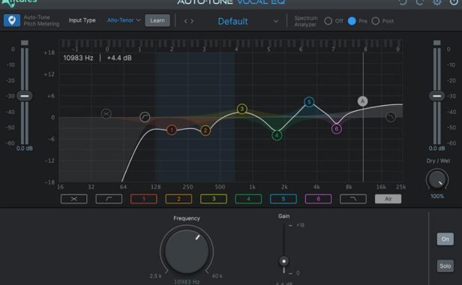This screenshot has height=285, width=462.
Task: Click the output gain slider handle
Action: [436, 96]
